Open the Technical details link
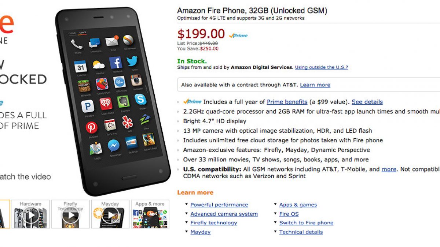 tap(301, 232)
